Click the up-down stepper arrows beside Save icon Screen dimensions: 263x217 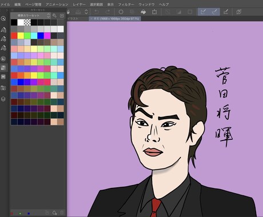(86, 12)
